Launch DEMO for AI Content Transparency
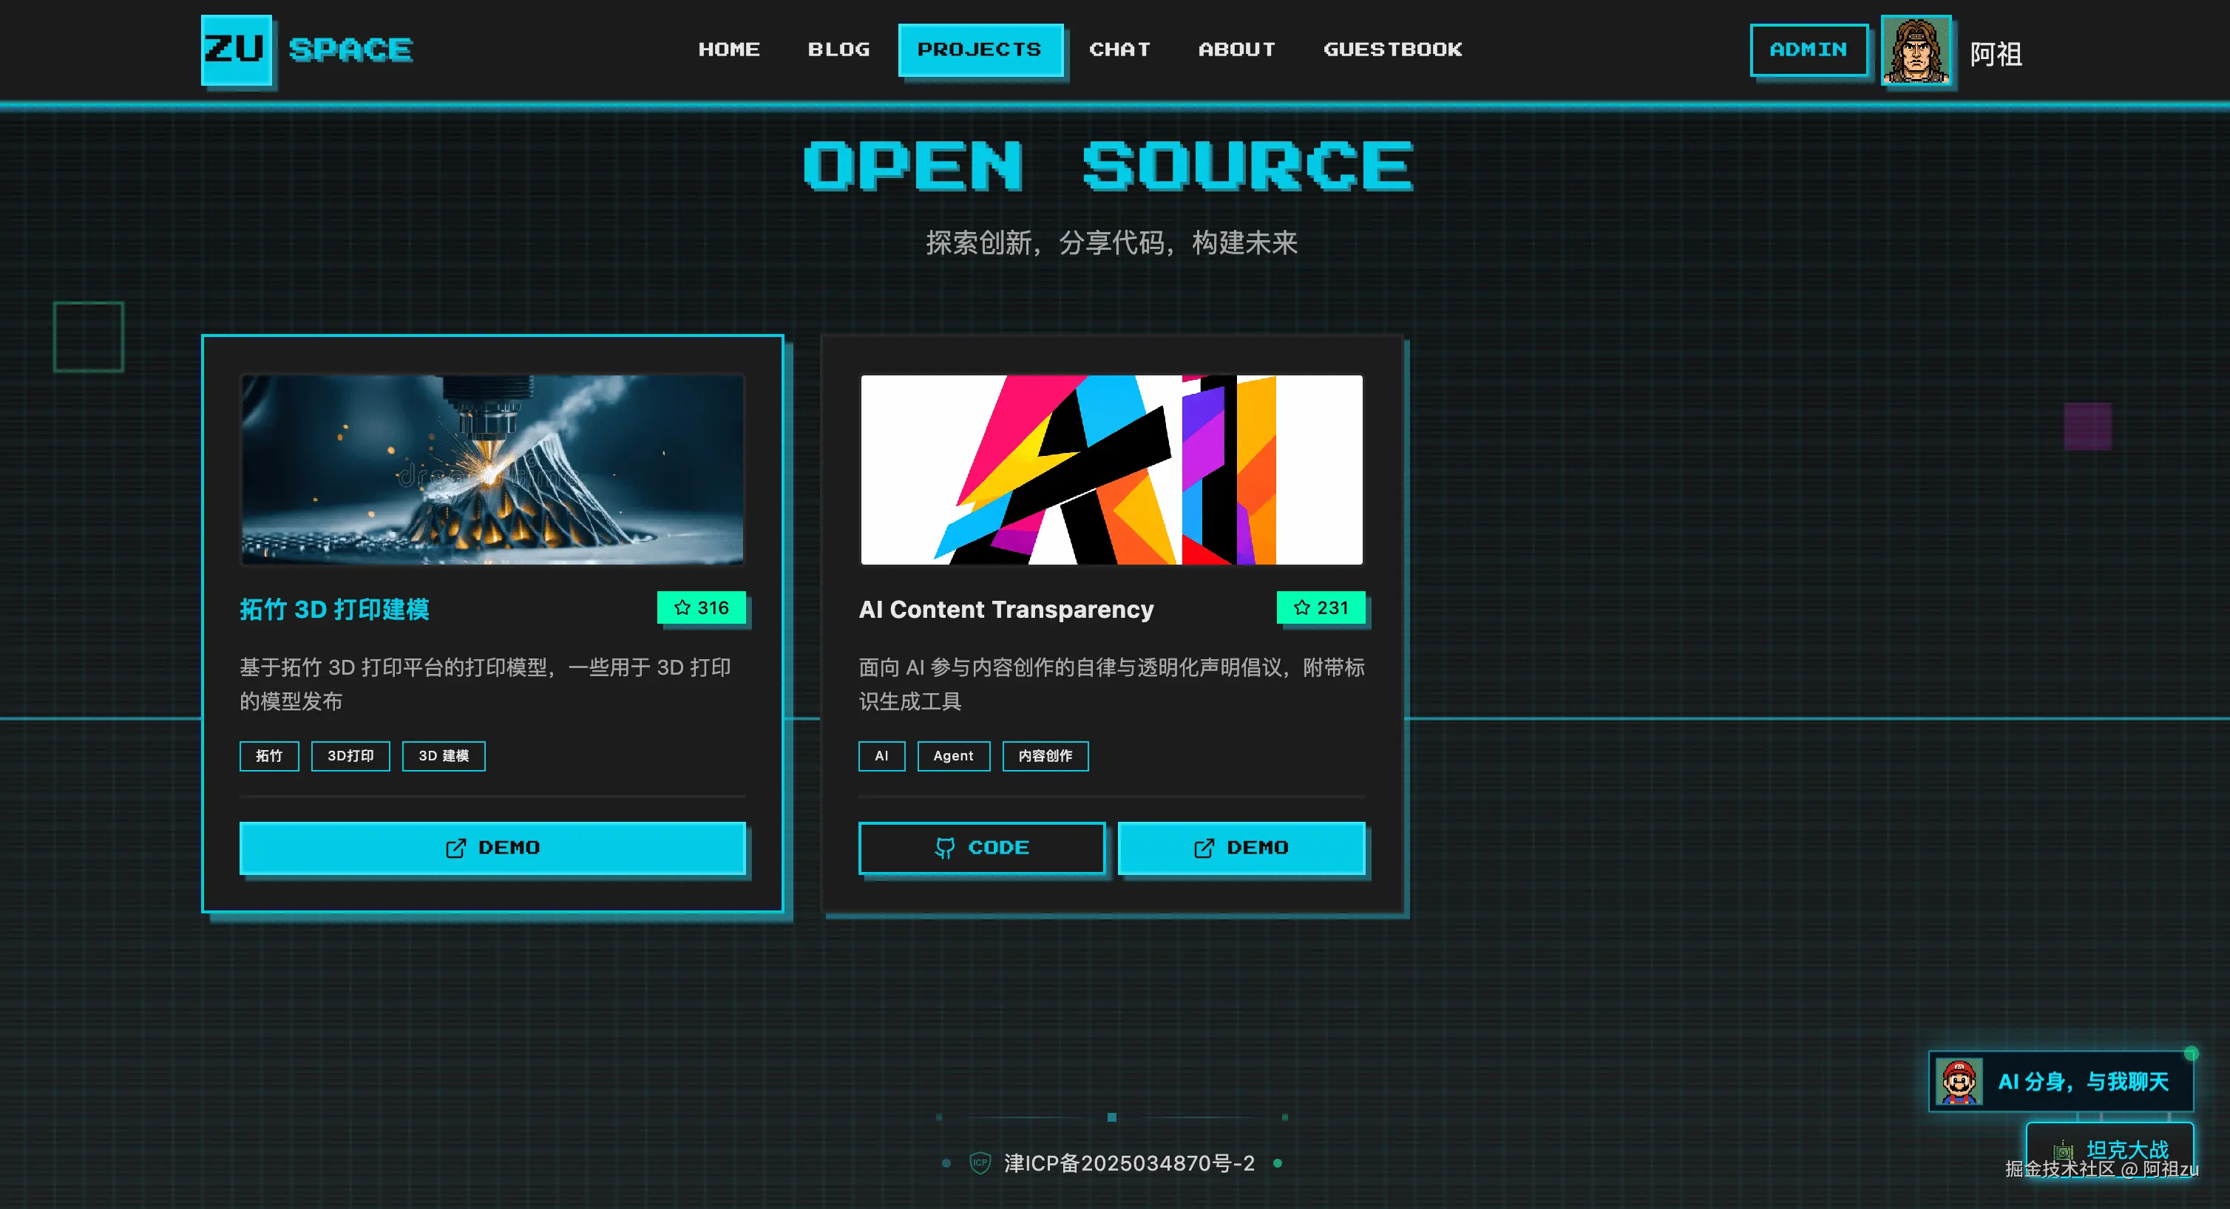Viewport: 2230px width, 1209px height. (x=1241, y=847)
